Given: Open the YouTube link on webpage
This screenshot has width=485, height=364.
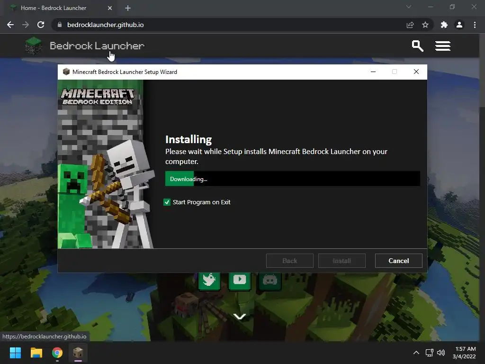Looking at the screenshot, I should click(x=240, y=281).
